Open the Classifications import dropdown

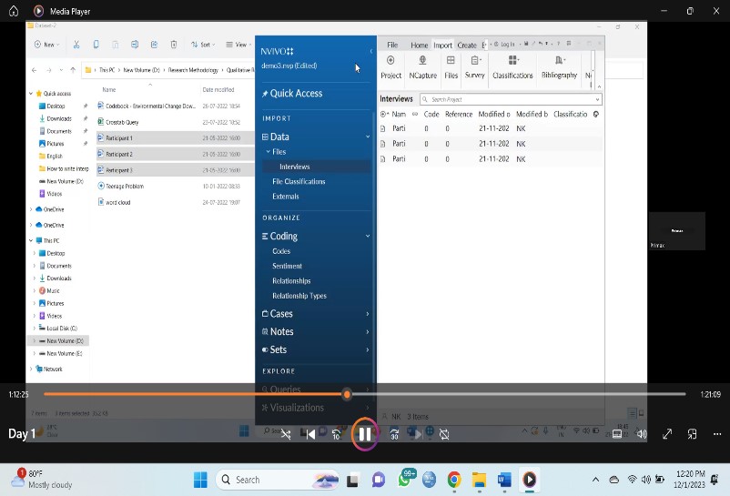tap(512, 67)
